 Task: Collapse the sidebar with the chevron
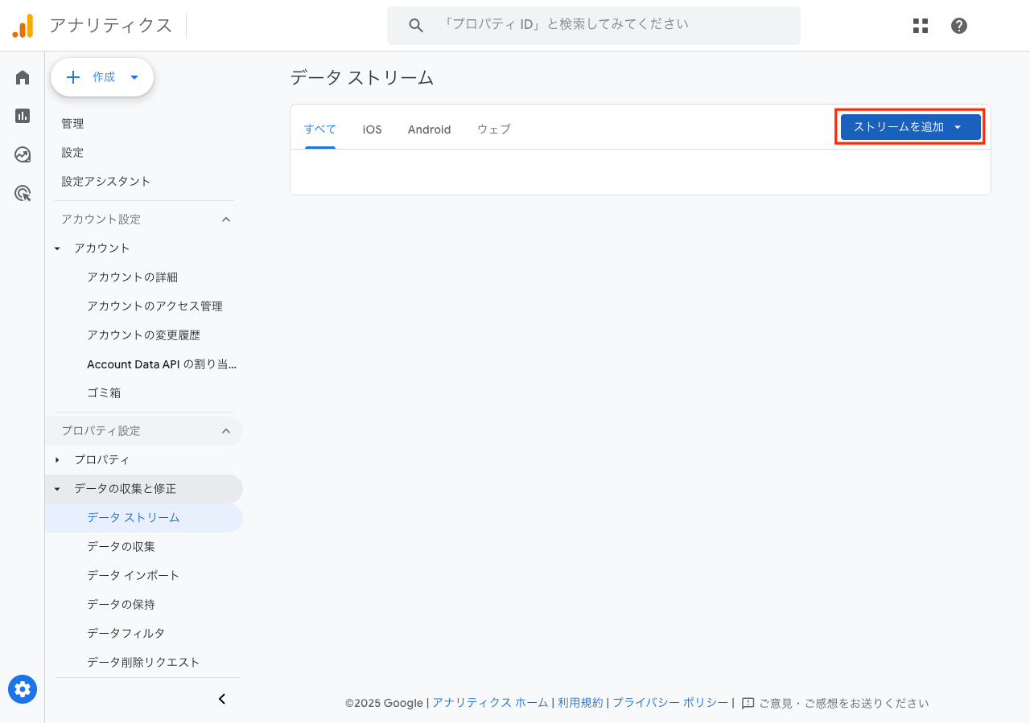222,699
